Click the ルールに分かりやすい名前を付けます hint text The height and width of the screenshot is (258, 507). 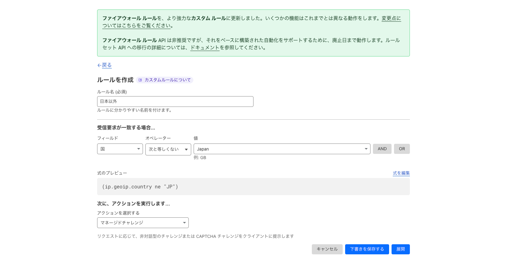(x=135, y=110)
